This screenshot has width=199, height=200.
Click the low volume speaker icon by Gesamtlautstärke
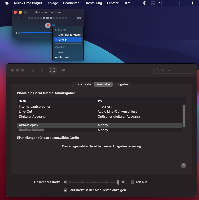click(x=65, y=182)
